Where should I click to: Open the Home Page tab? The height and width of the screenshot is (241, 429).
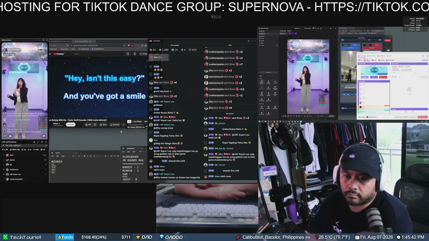tap(362, 56)
